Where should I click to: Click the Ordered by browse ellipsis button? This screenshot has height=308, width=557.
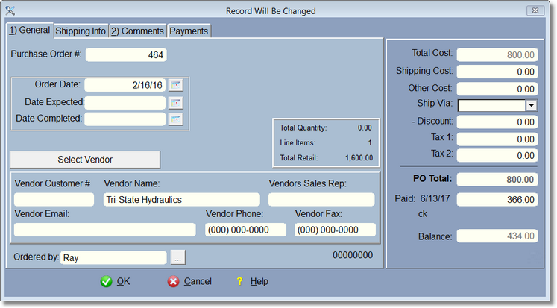coord(177,257)
